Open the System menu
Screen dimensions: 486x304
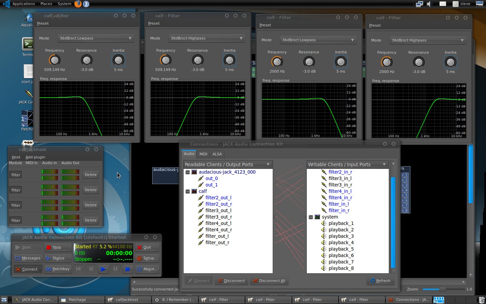64,4
